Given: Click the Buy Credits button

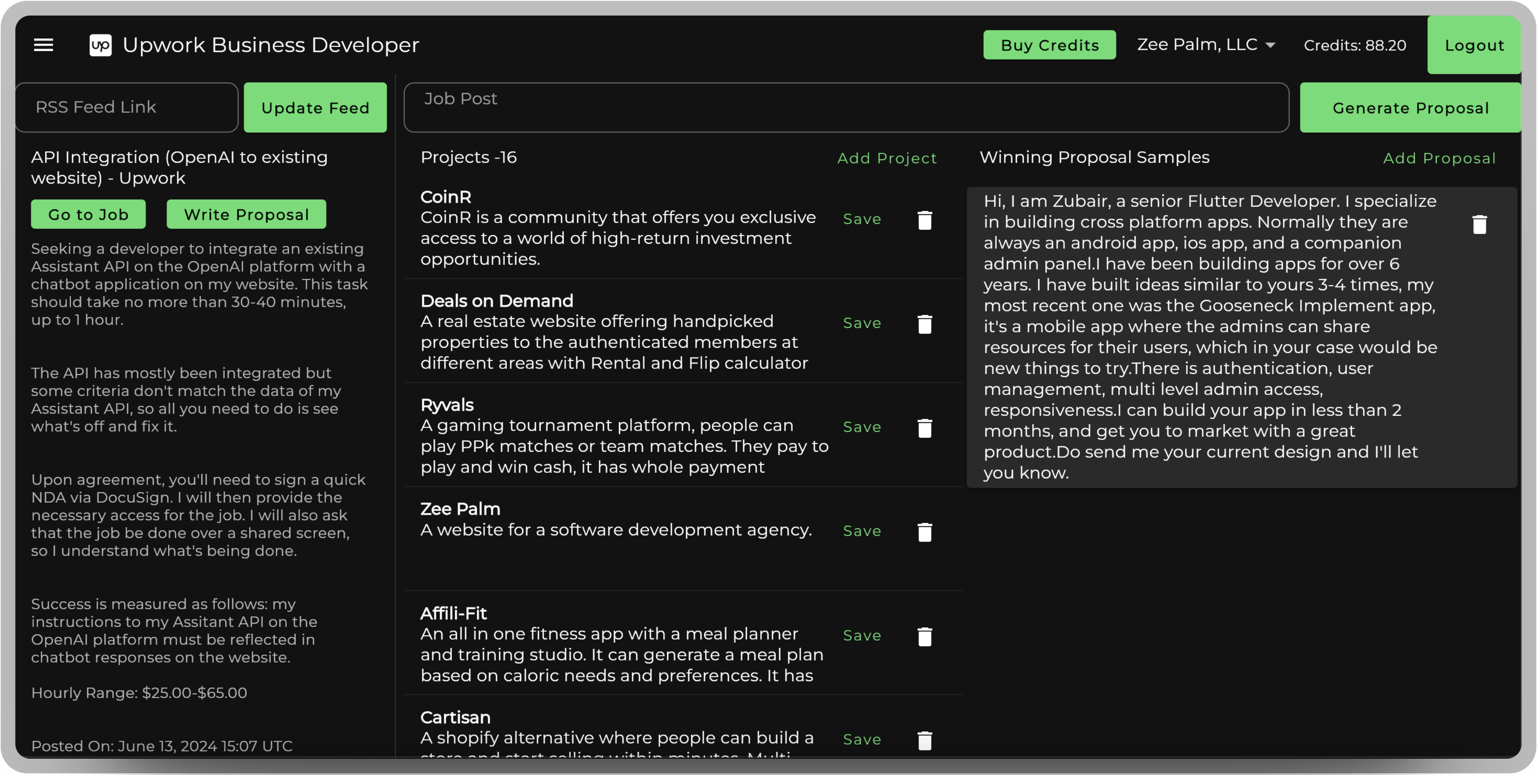Looking at the screenshot, I should click(x=1049, y=45).
